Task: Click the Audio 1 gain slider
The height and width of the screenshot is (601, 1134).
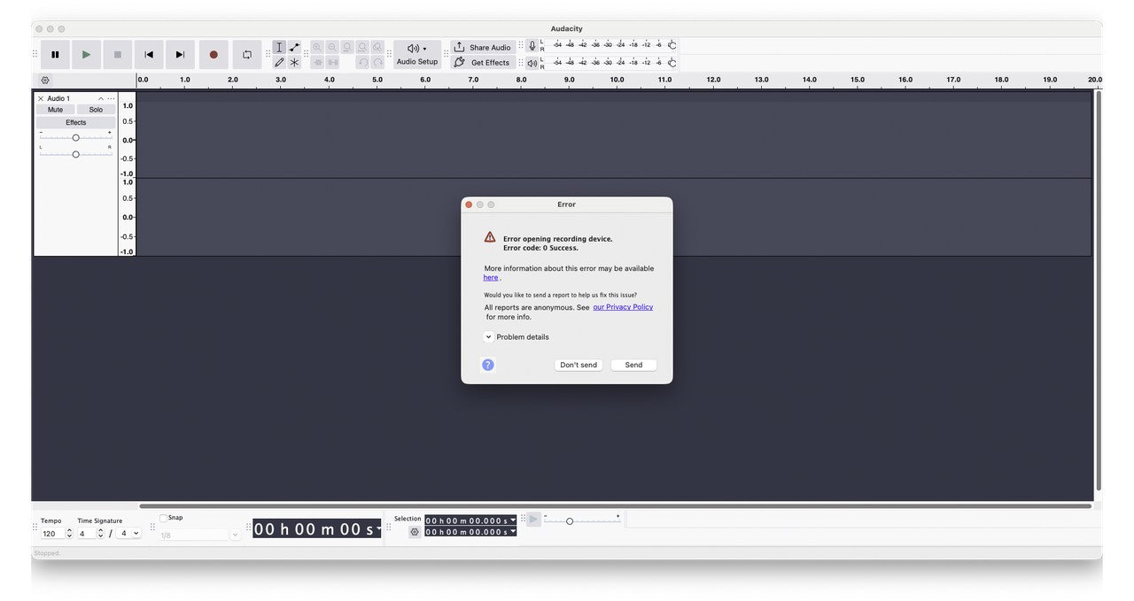Action: (76, 137)
